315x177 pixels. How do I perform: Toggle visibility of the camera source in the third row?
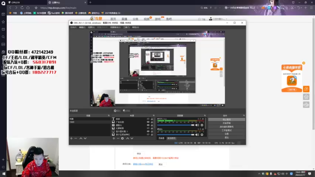[148, 125]
